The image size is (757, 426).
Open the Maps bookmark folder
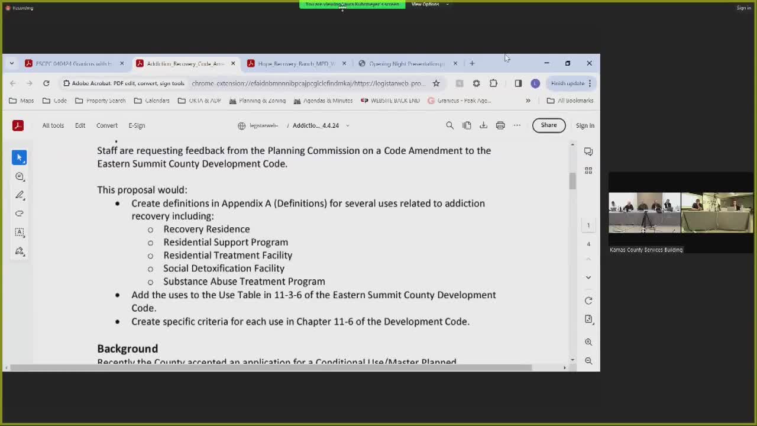coord(21,101)
